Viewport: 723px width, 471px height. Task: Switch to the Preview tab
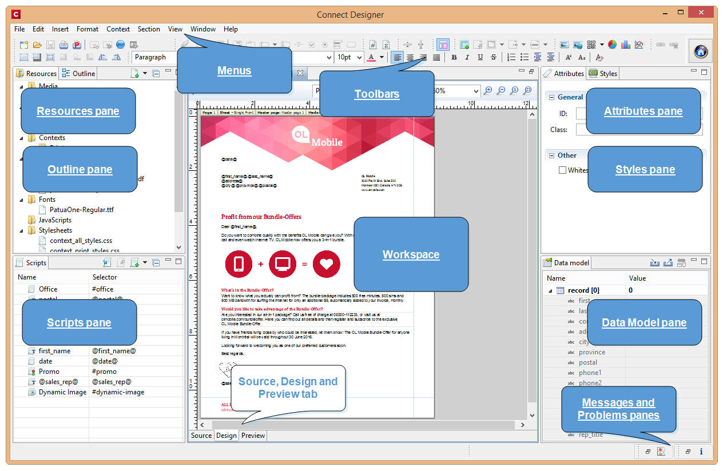pyautogui.click(x=253, y=436)
